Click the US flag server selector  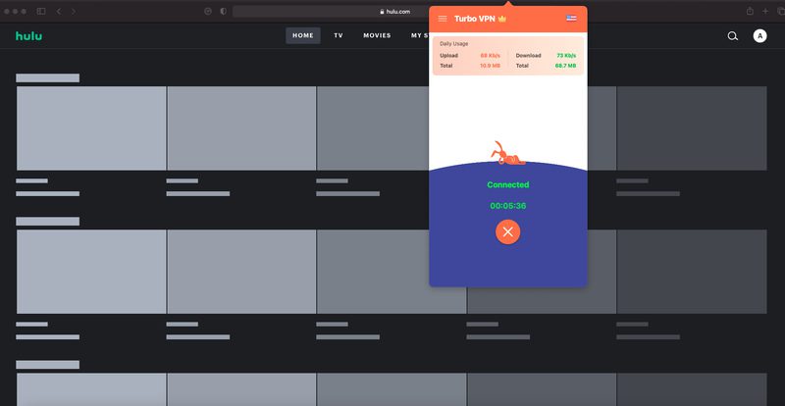[x=571, y=19]
